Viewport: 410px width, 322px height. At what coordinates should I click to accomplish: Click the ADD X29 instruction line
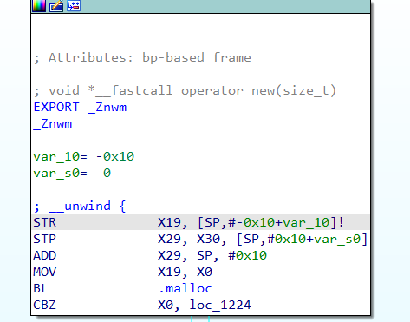[150, 255]
